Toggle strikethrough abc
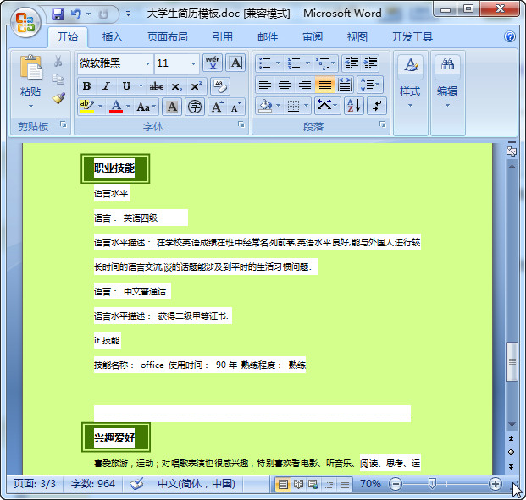This screenshot has height=500, width=526. pos(157,86)
